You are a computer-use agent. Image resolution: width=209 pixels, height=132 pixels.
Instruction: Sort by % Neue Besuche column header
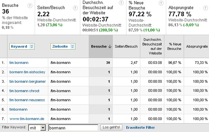click(174, 47)
